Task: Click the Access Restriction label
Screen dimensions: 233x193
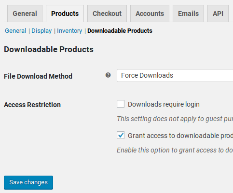Action: (x=32, y=105)
